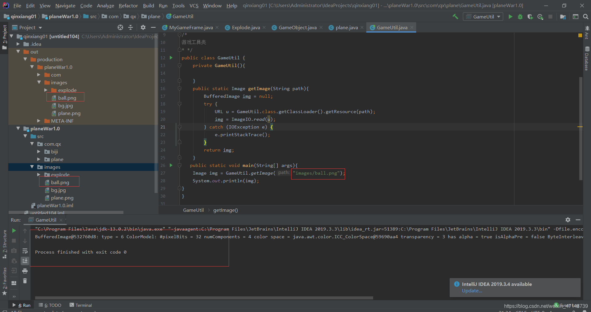Screen dimensions: 591x312
Task: Open Project panel settings gear
Action: point(143,27)
